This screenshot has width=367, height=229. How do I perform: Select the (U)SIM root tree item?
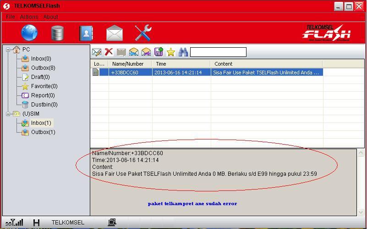[31, 114]
